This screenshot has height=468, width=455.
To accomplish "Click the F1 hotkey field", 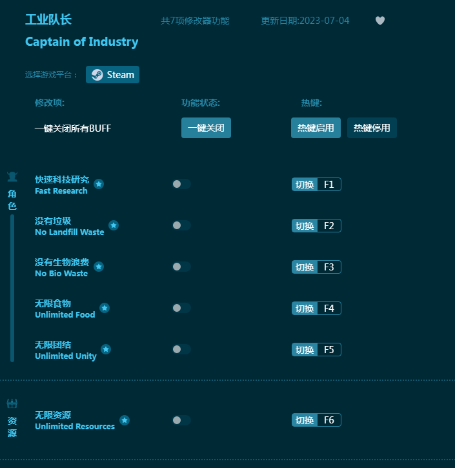I will click(x=329, y=185).
